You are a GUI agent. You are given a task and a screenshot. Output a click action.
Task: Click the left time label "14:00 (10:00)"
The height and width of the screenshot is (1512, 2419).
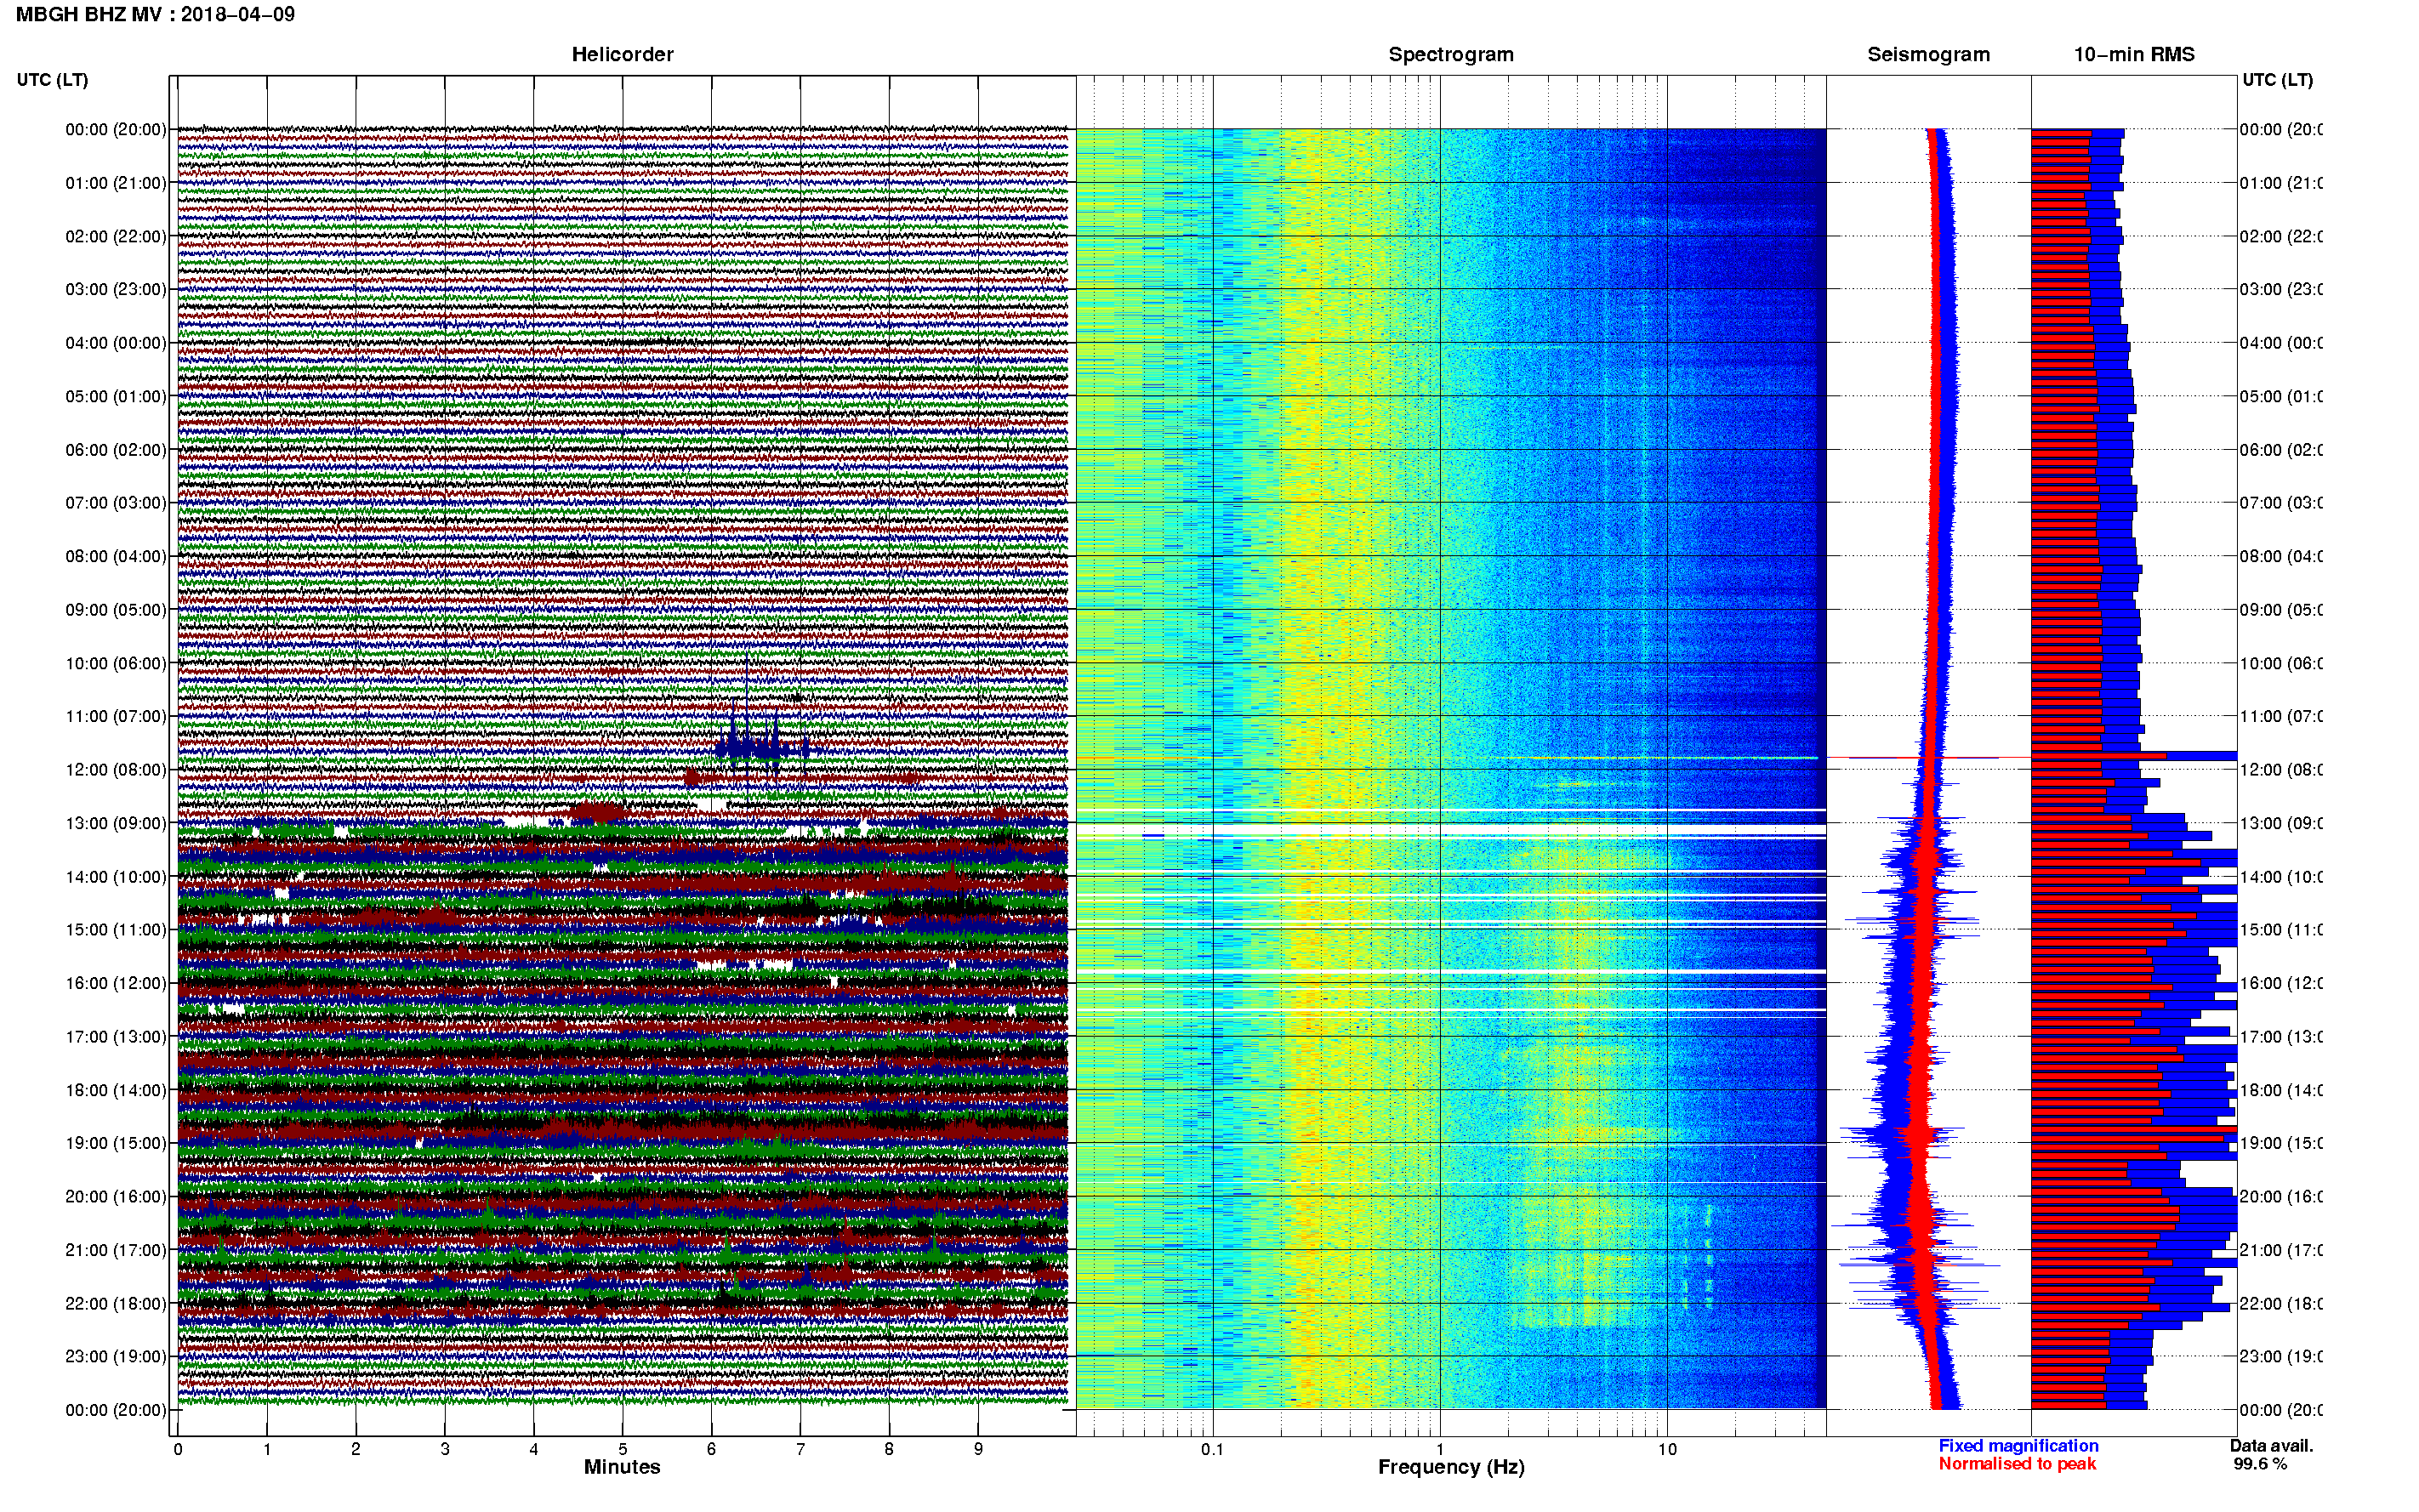click(116, 877)
